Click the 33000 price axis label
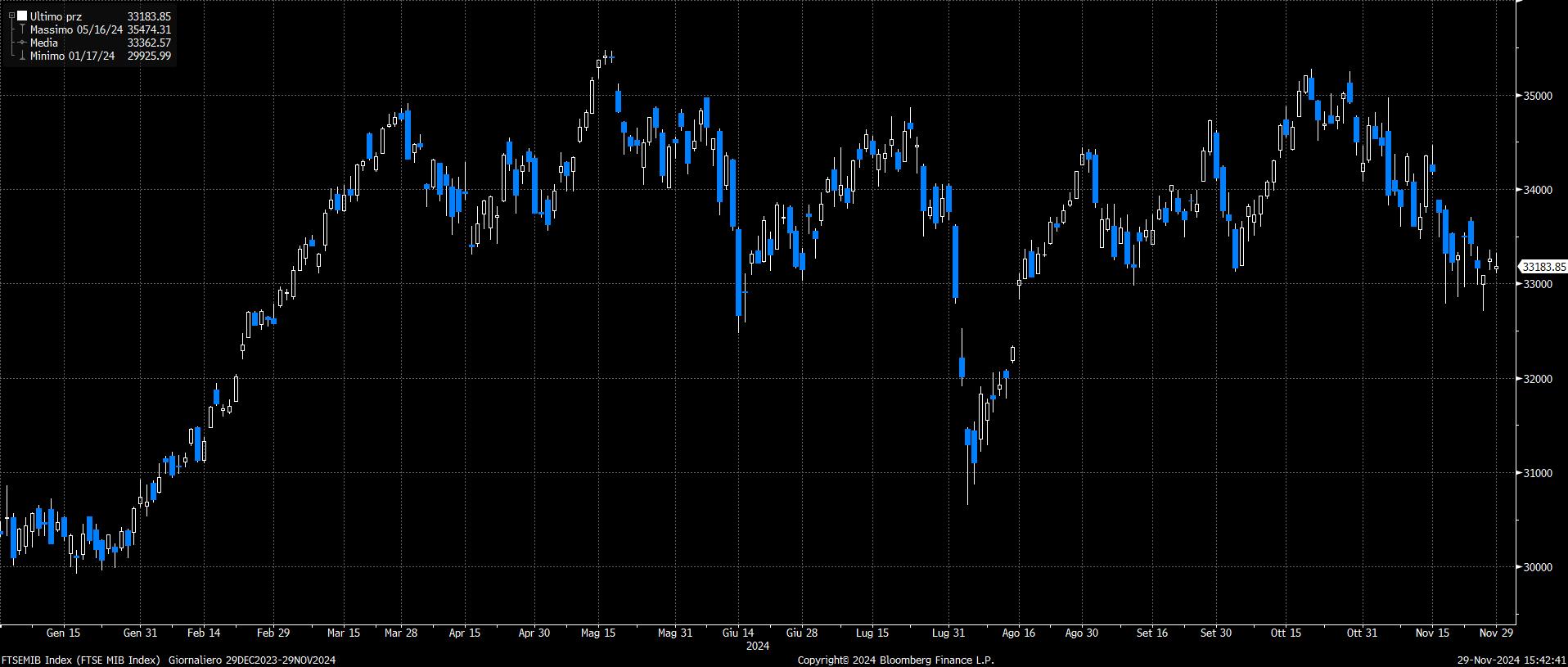 [x=1537, y=284]
